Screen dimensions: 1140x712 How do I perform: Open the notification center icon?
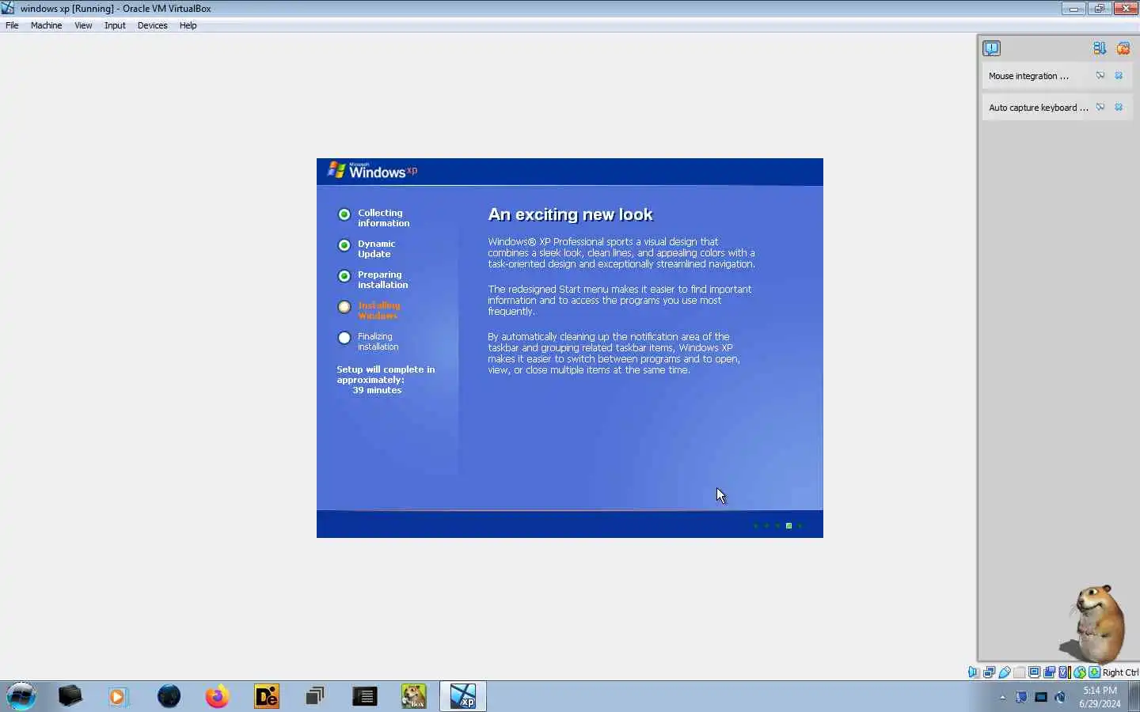click(x=991, y=48)
